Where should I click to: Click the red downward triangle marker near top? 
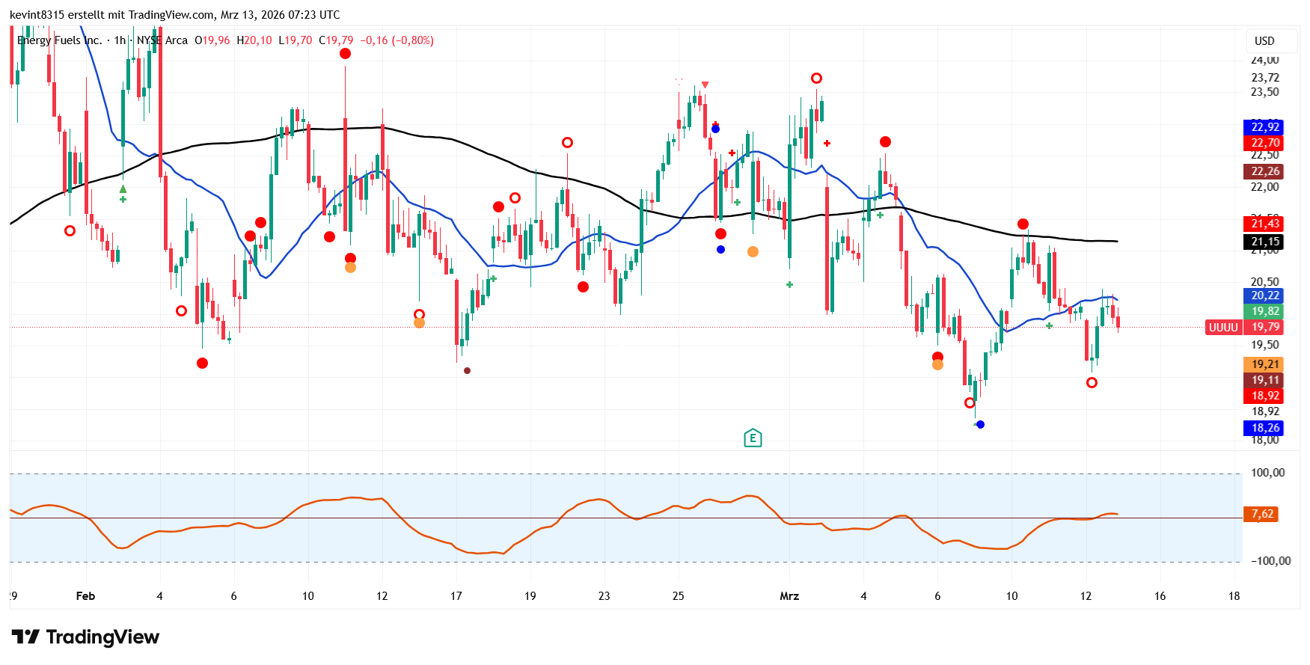pos(705,85)
